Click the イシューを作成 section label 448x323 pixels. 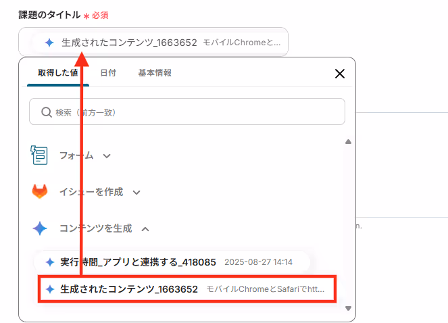(x=91, y=192)
